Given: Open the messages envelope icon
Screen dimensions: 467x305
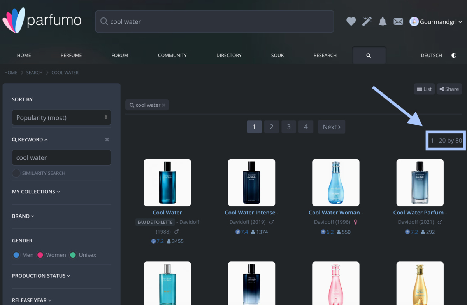Looking at the screenshot, I should (x=398, y=22).
